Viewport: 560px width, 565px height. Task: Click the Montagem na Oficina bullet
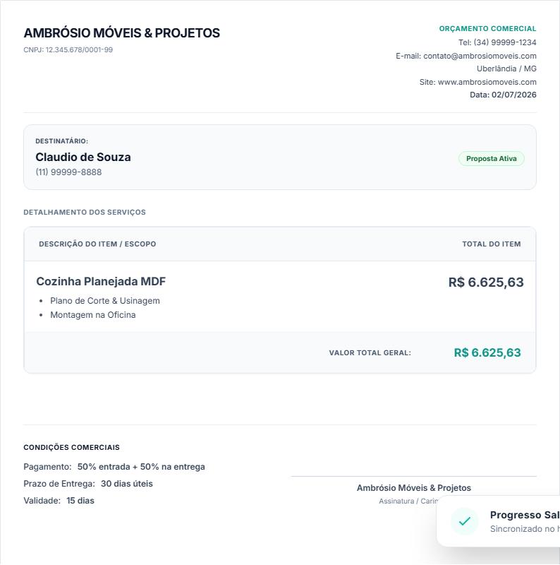93,315
